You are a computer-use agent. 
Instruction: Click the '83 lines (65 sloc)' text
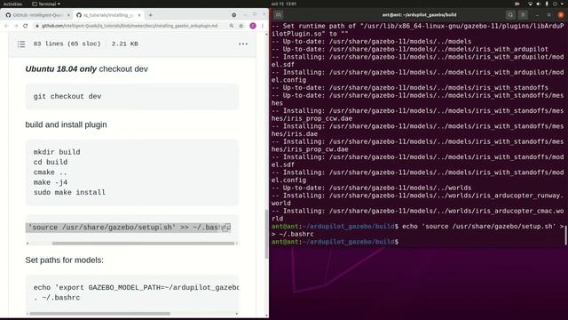coord(67,44)
